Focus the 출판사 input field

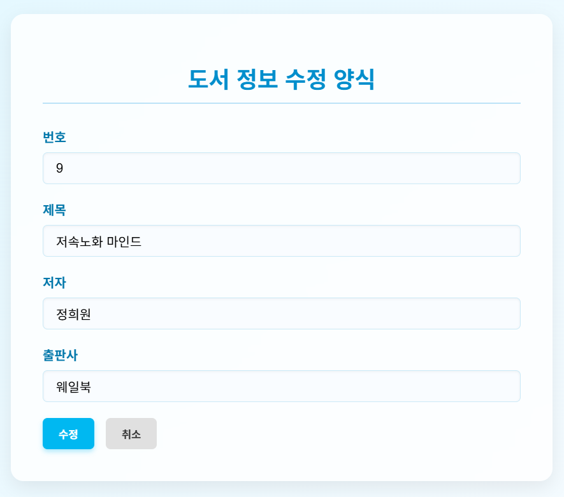click(x=282, y=386)
